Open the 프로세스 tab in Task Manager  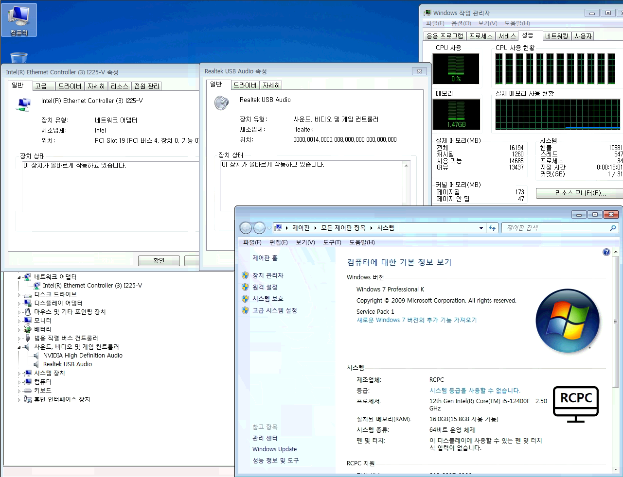tap(481, 36)
